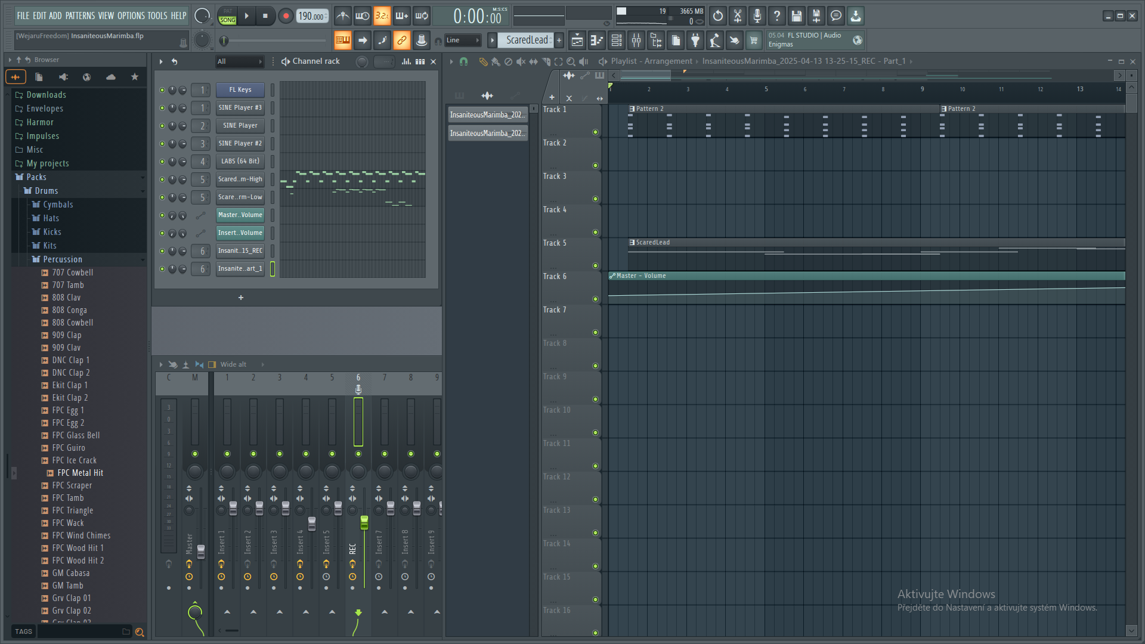Open the shopping cart content library icon
The height and width of the screenshot is (644, 1145).
coord(754,41)
